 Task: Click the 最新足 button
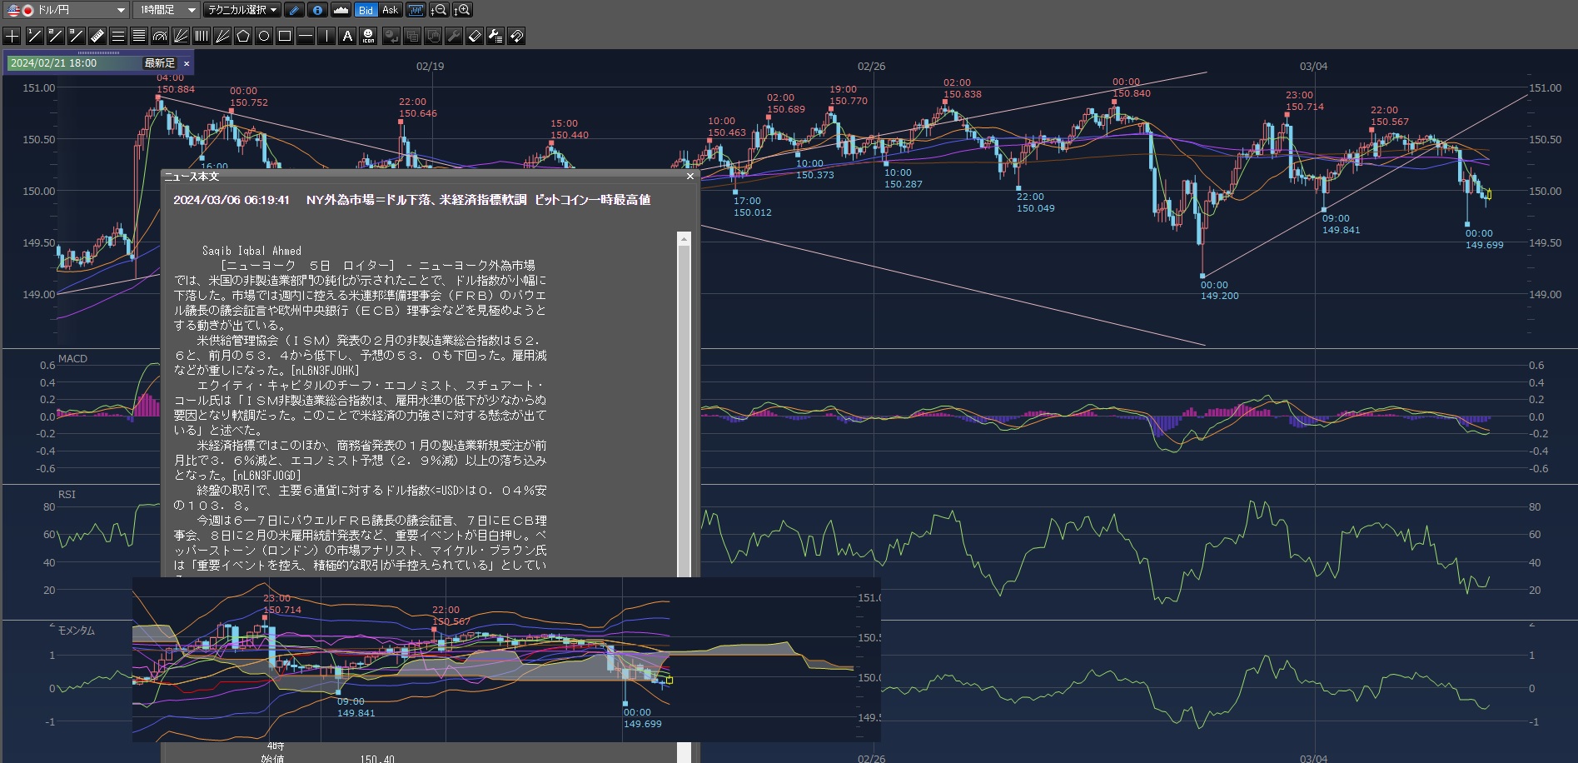pos(159,63)
